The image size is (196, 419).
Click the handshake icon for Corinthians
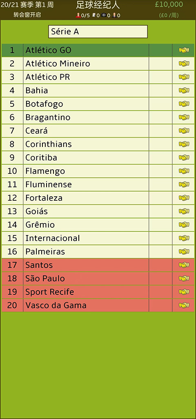tap(184, 144)
